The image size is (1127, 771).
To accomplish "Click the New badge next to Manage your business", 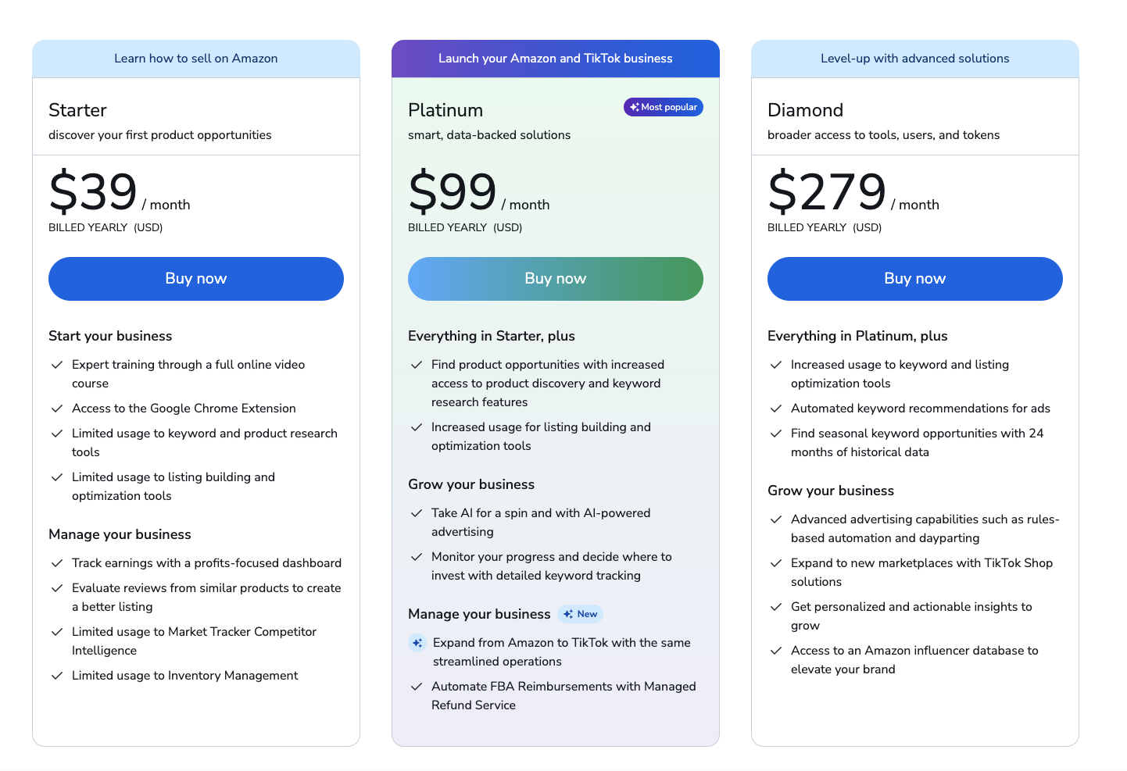I will click(x=580, y=614).
